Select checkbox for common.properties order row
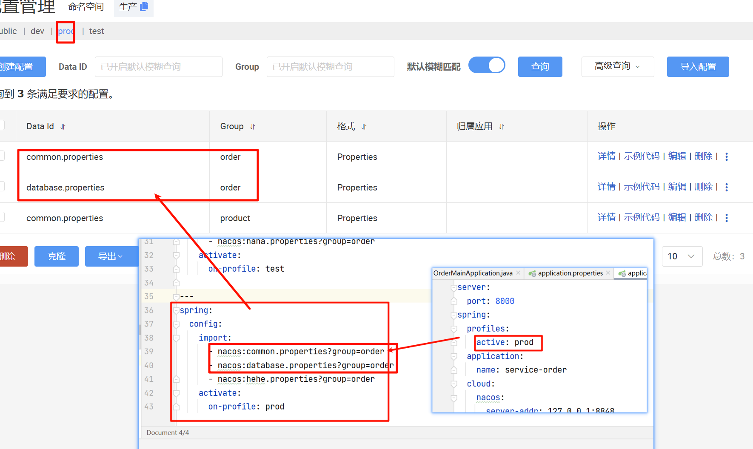This screenshot has height=449, width=753. click(x=2, y=156)
